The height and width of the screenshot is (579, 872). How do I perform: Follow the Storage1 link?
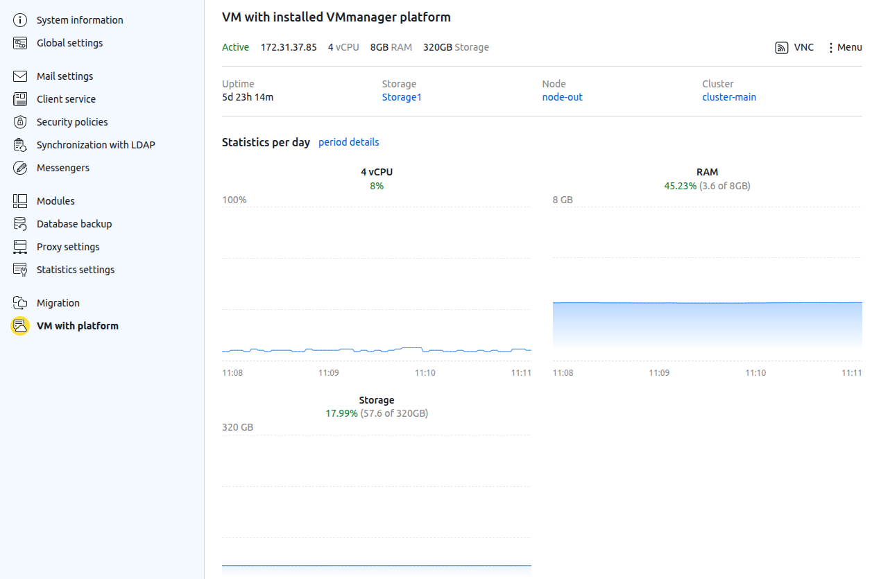[x=402, y=97]
